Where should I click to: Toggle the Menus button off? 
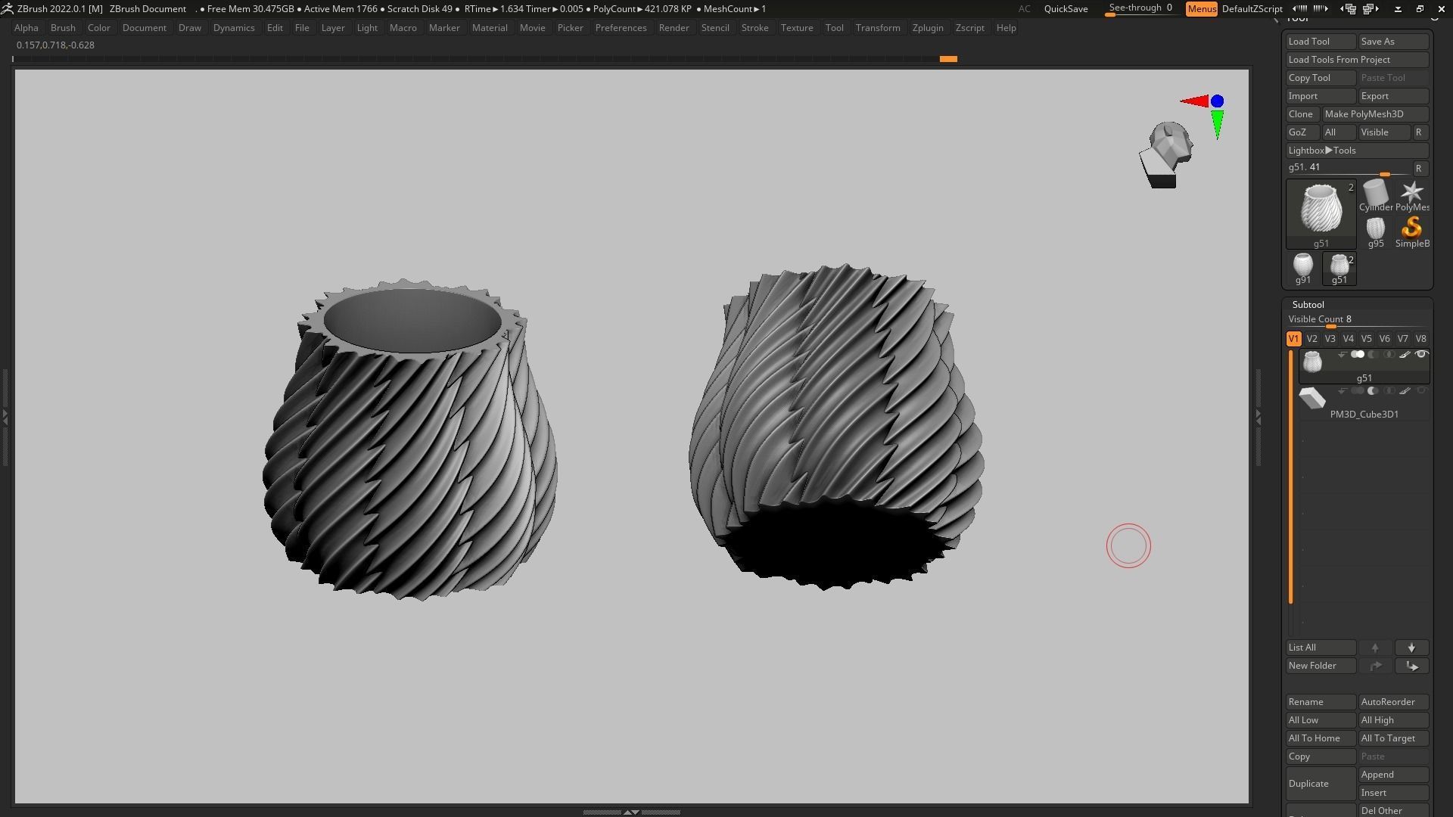pos(1202,8)
